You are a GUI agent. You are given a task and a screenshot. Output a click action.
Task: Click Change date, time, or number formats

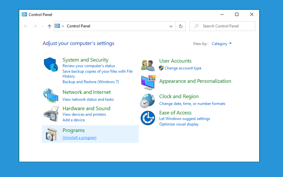(x=192, y=104)
